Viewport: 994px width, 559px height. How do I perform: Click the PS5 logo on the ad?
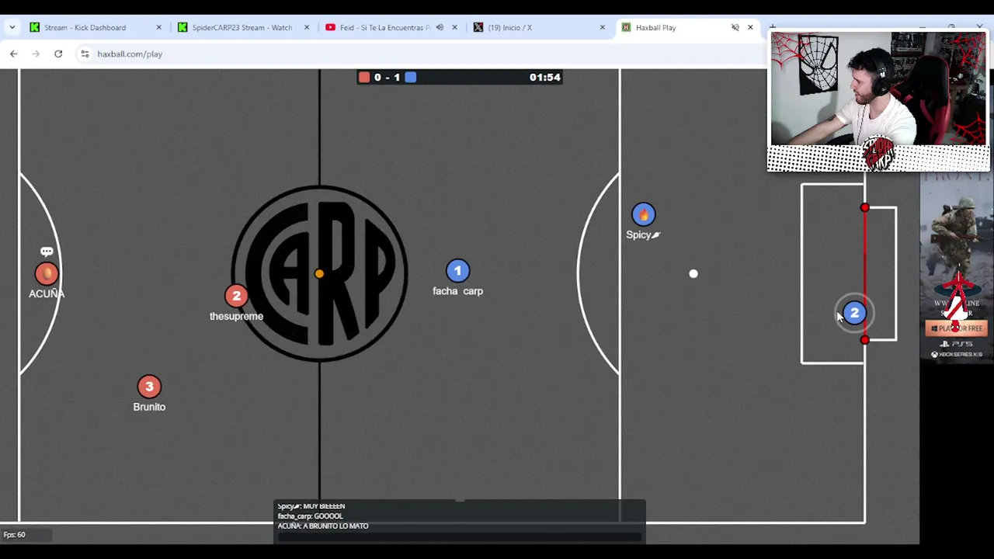click(x=957, y=344)
